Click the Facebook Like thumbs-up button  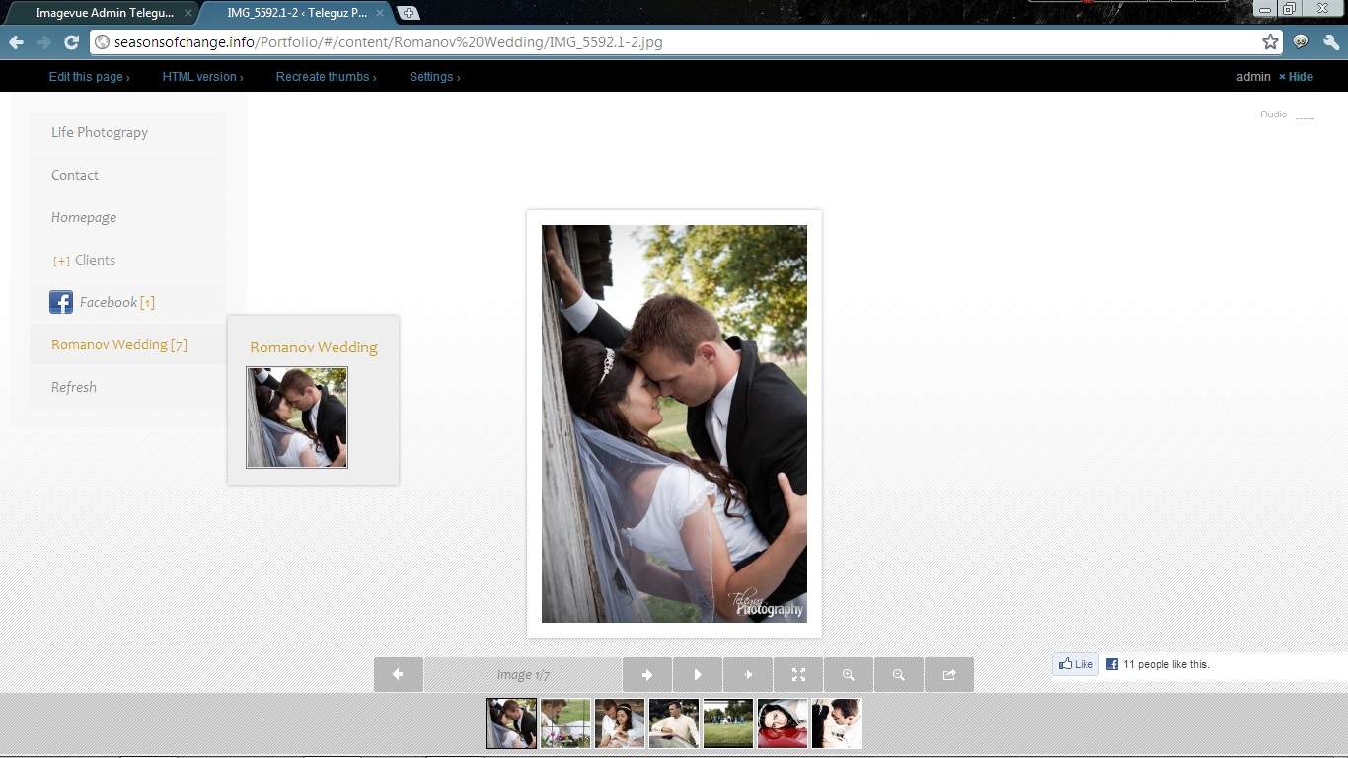(1076, 664)
